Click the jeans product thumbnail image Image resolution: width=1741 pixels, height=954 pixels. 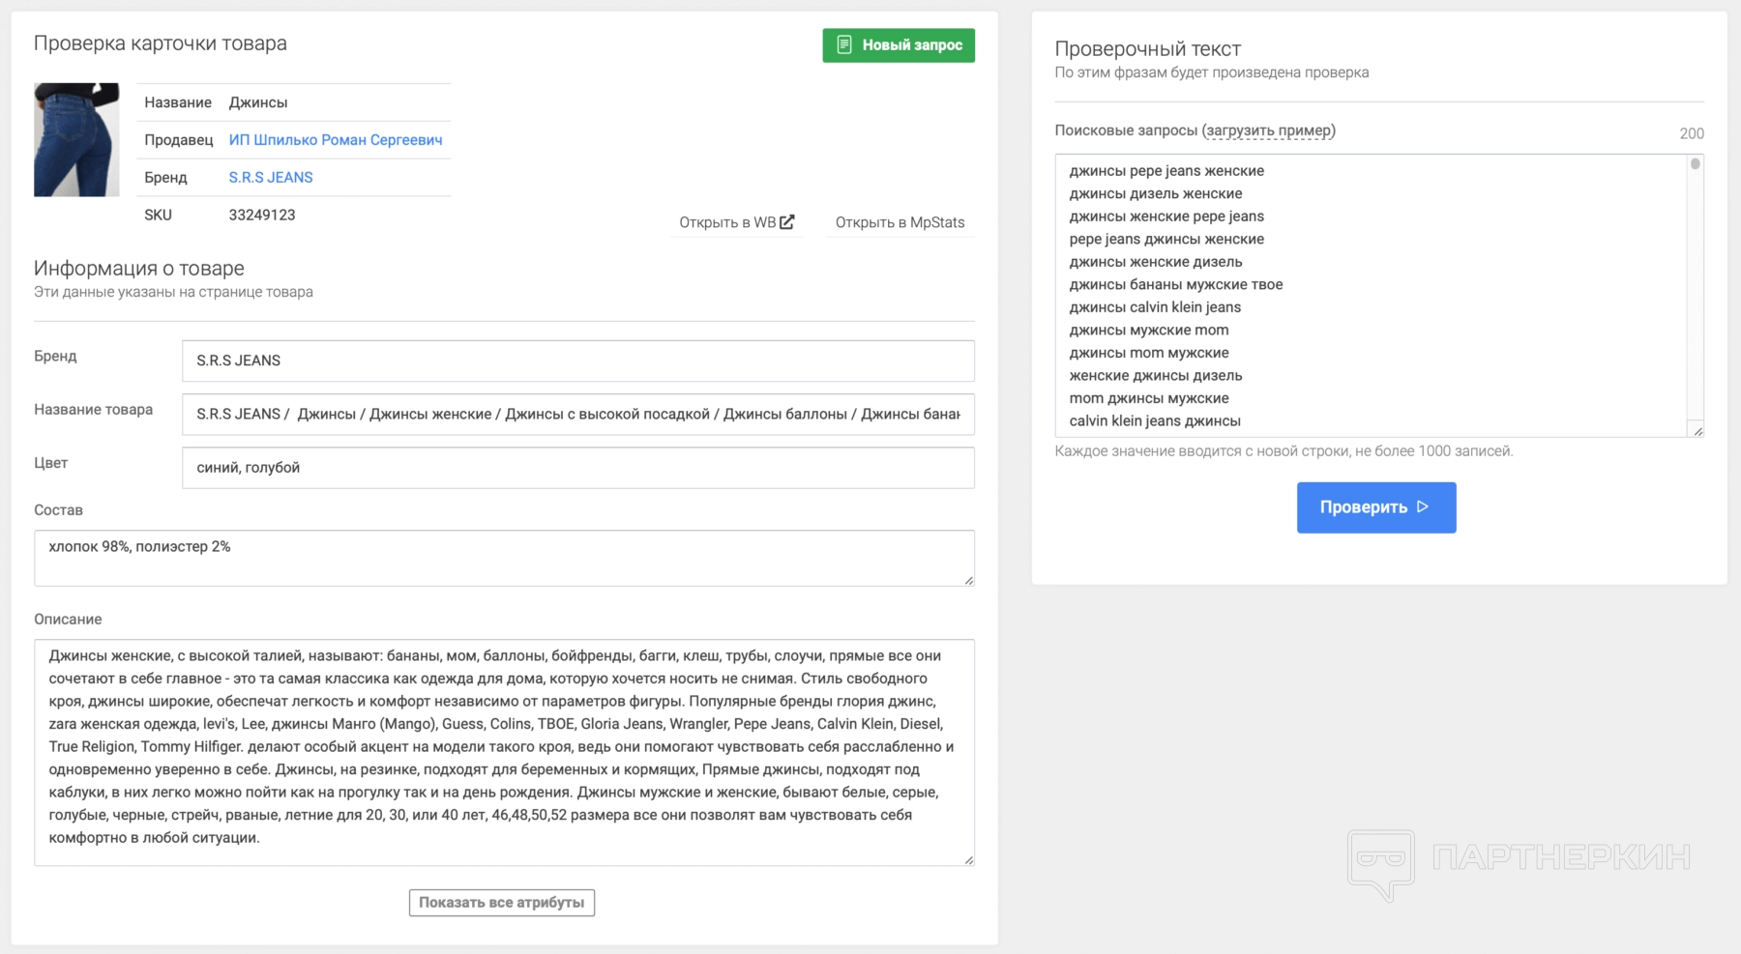click(x=76, y=140)
